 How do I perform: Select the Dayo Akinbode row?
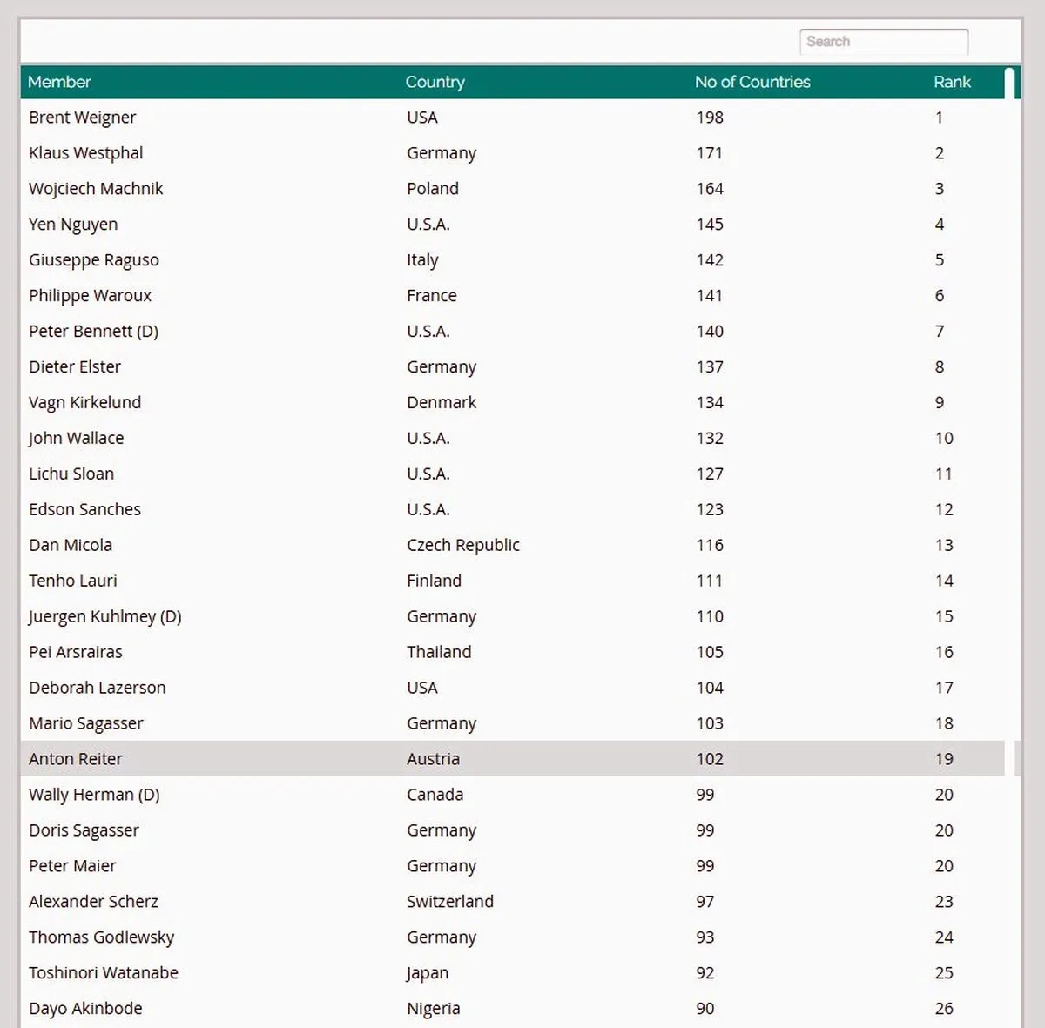coord(85,1009)
